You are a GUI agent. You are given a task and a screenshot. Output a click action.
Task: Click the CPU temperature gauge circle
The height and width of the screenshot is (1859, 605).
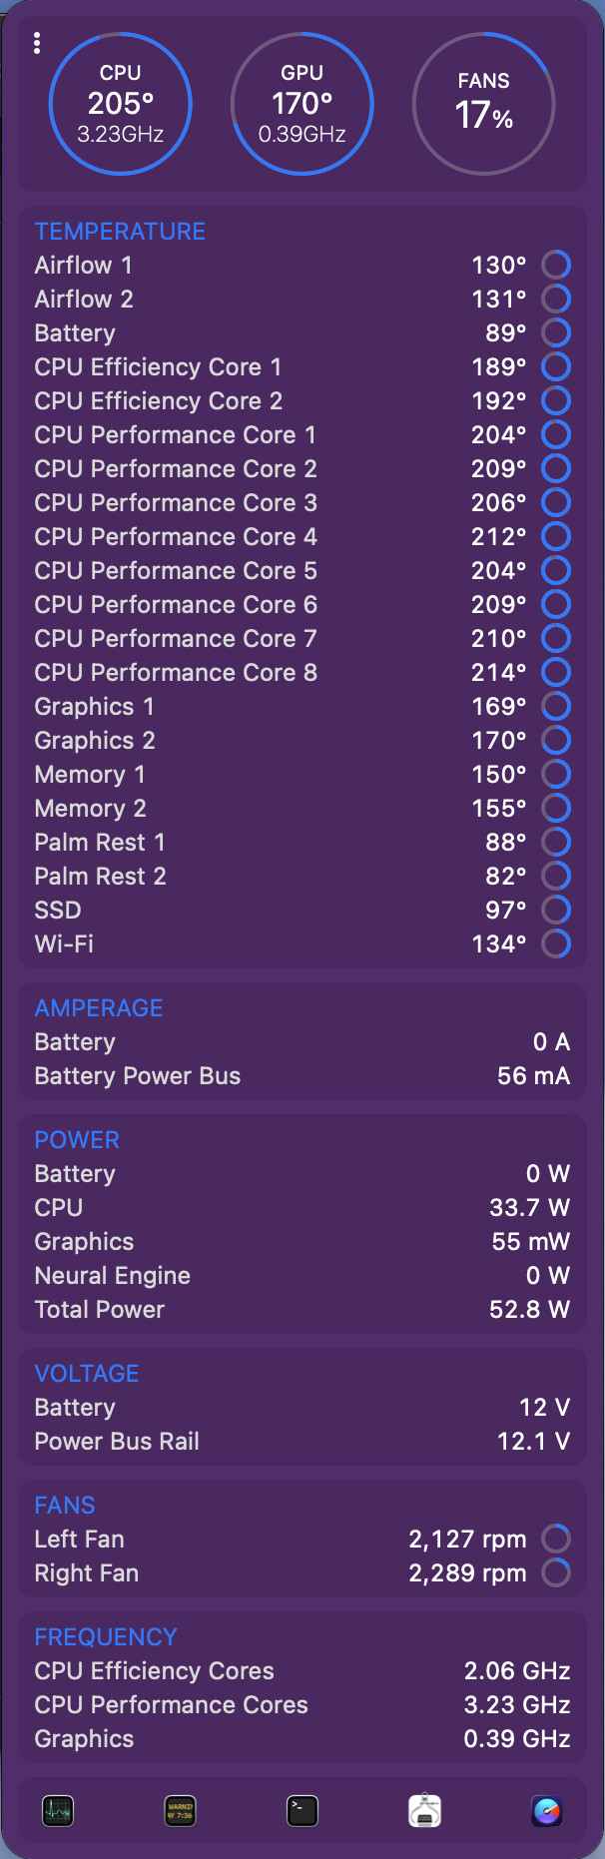121,104
